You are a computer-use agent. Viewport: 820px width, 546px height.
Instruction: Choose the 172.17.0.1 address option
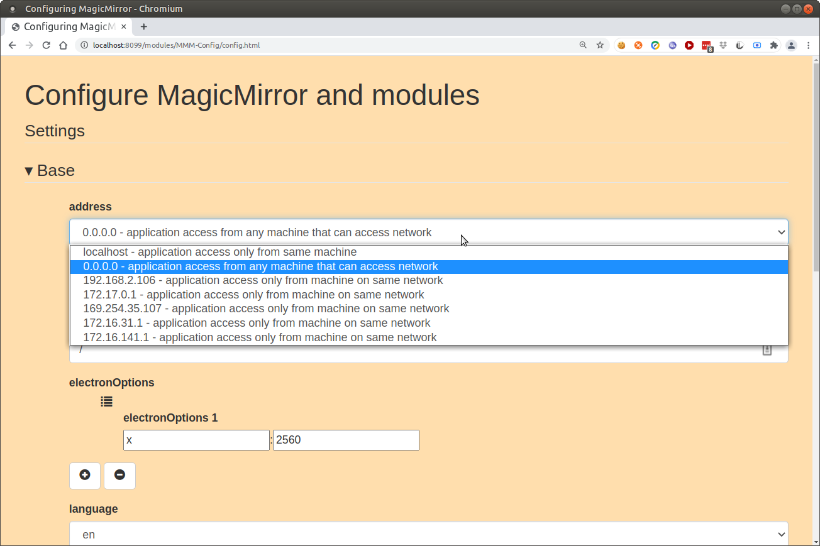click(429, 295)
